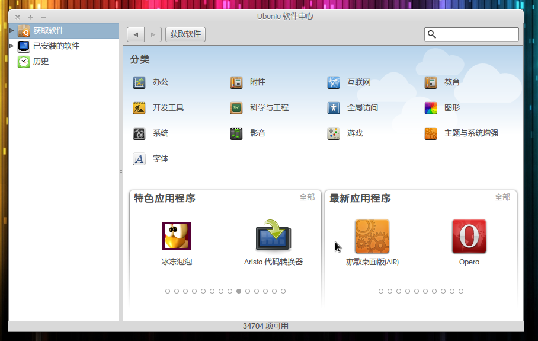This screenshot has height=341, width=538.
Task: Open the 图形 category icon
Action: pyautogui.click(x=430, y=108)
